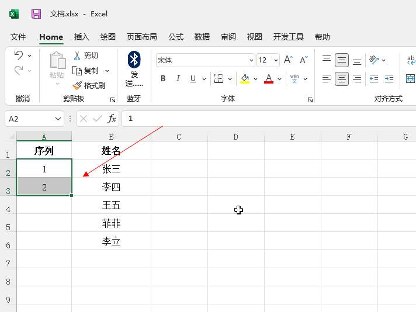Screen dimensions: 416x312
Task: Open the Clipboard dialog launcher
Action: (x=113, y=100)
